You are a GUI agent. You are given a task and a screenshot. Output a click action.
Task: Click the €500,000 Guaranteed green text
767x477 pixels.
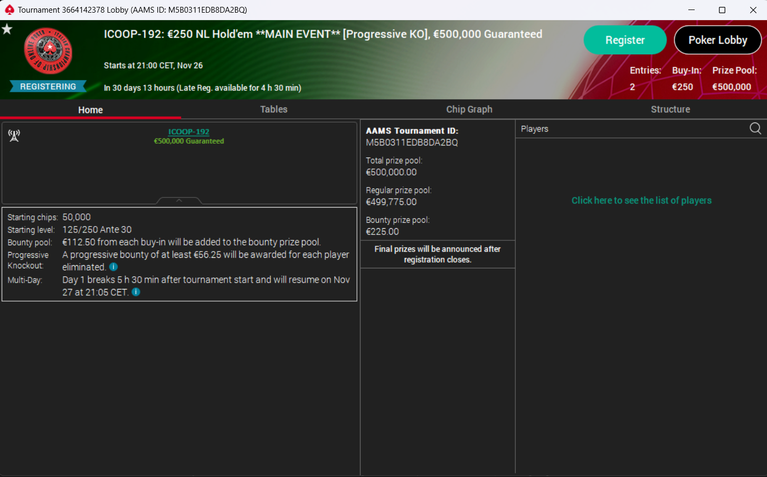coord(189,141)
